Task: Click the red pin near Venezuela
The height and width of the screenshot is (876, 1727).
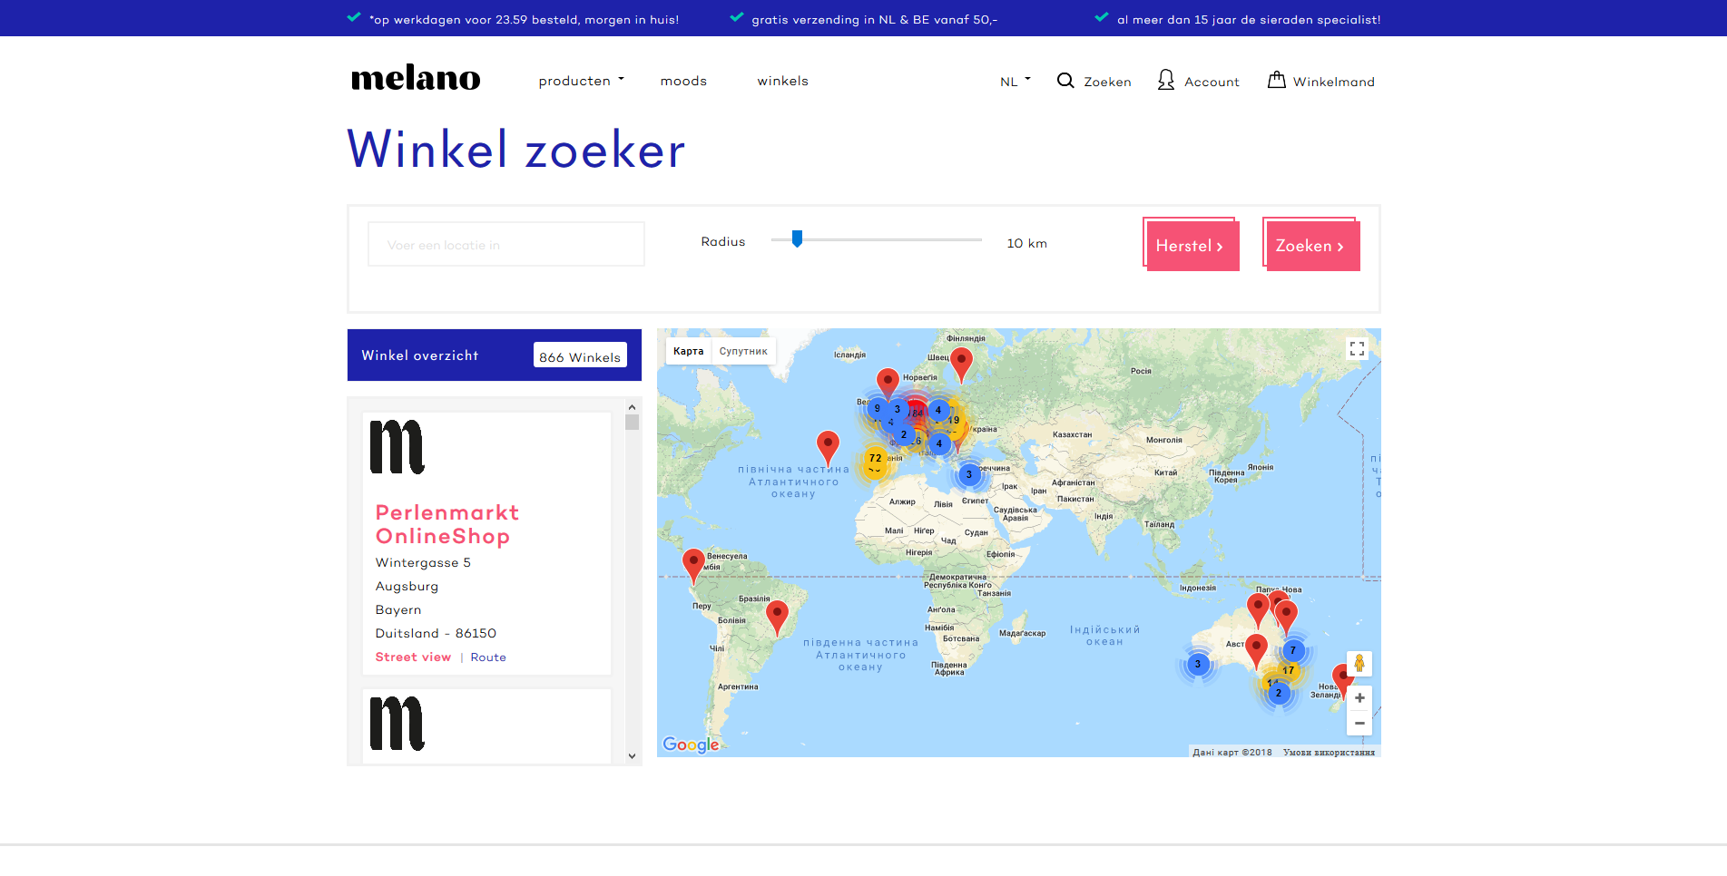Action: (693, 563)
